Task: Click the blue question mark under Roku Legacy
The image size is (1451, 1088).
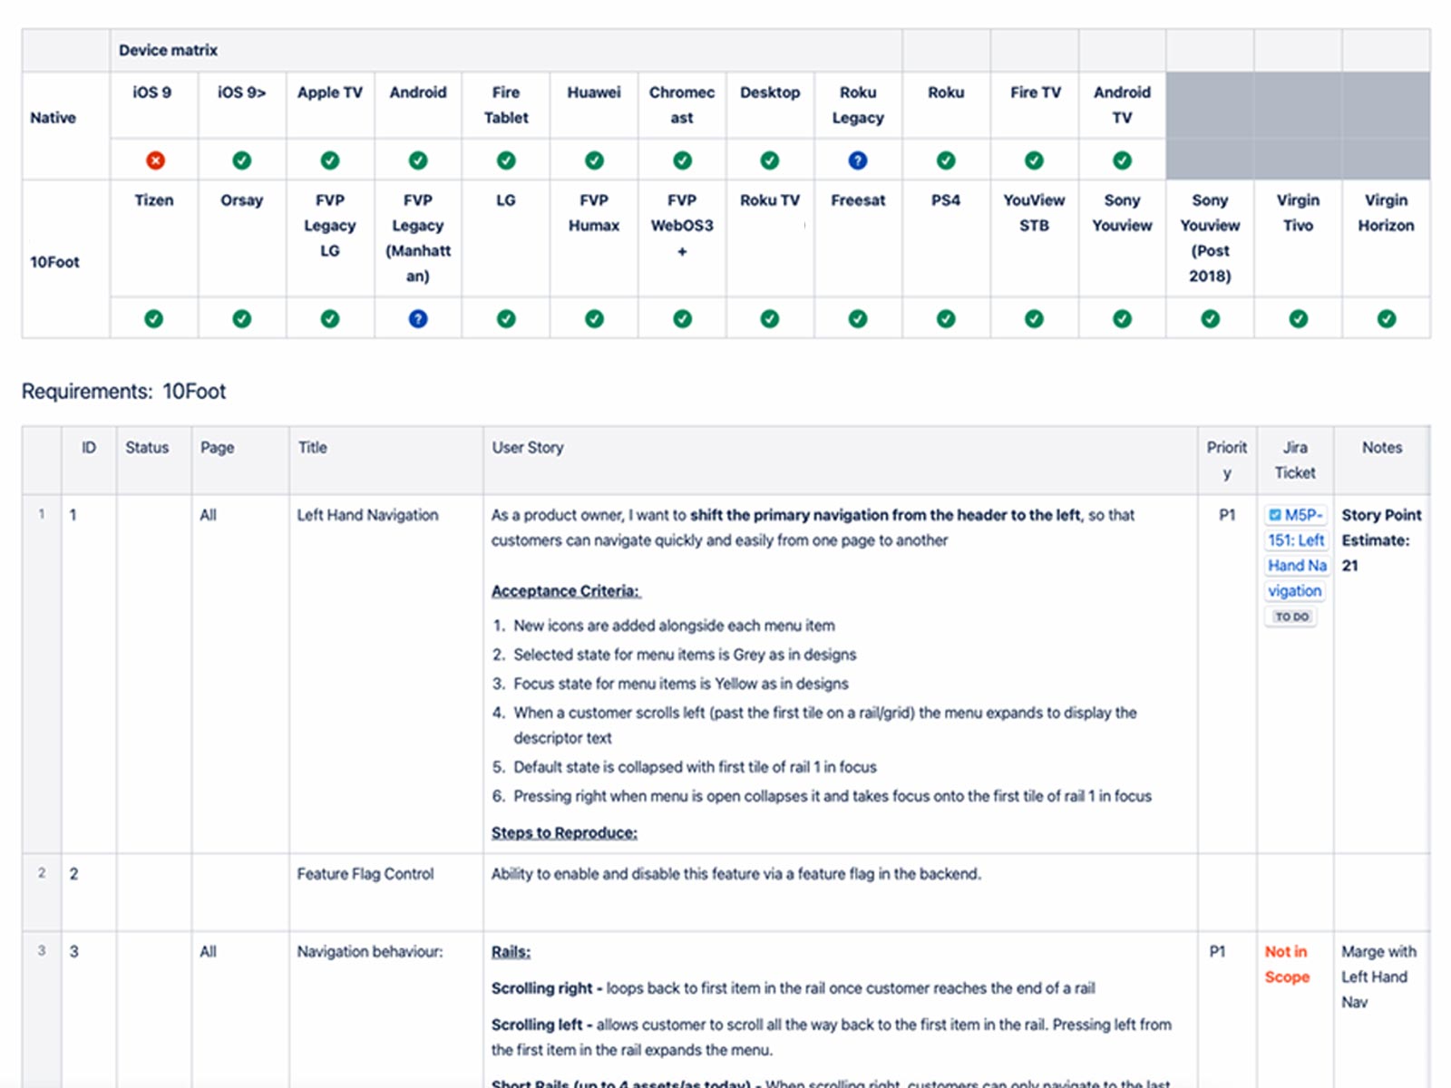Action: [857, 160]
